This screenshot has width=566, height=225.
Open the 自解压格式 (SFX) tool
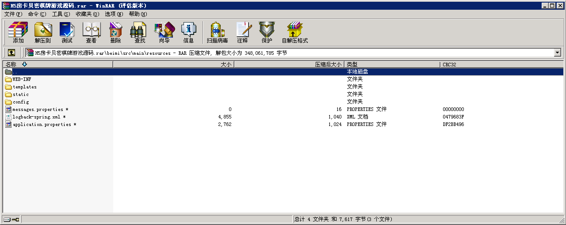[294, 33]
